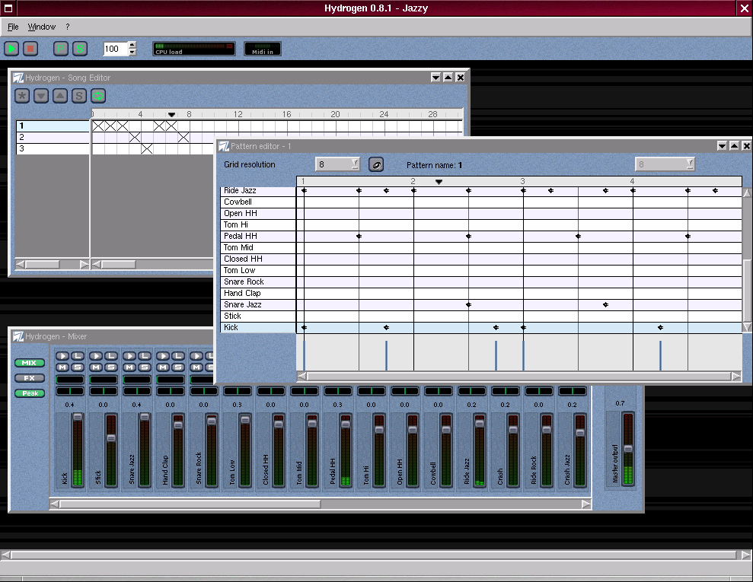Open the ? help menu
This screenshot has width=753, height=582.
[x=67, y=27]
